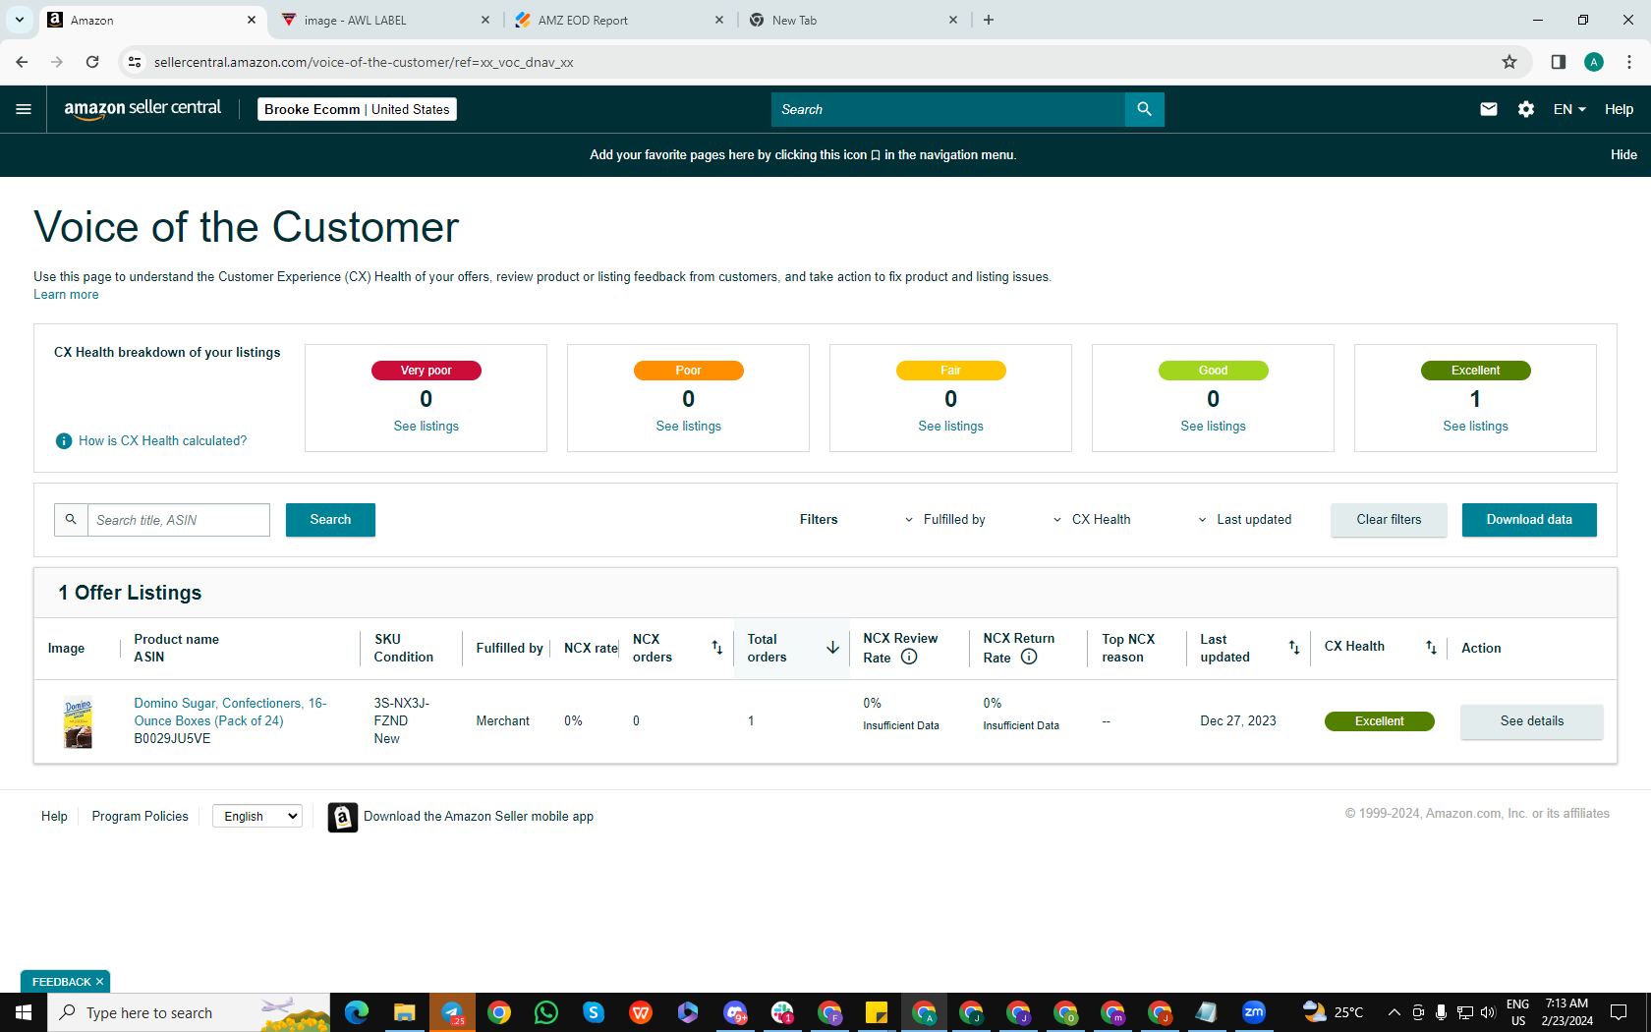The image size is (1651, 1032).
Task: Click the NCX Review Rate info icon
Action: pos(909,657)
